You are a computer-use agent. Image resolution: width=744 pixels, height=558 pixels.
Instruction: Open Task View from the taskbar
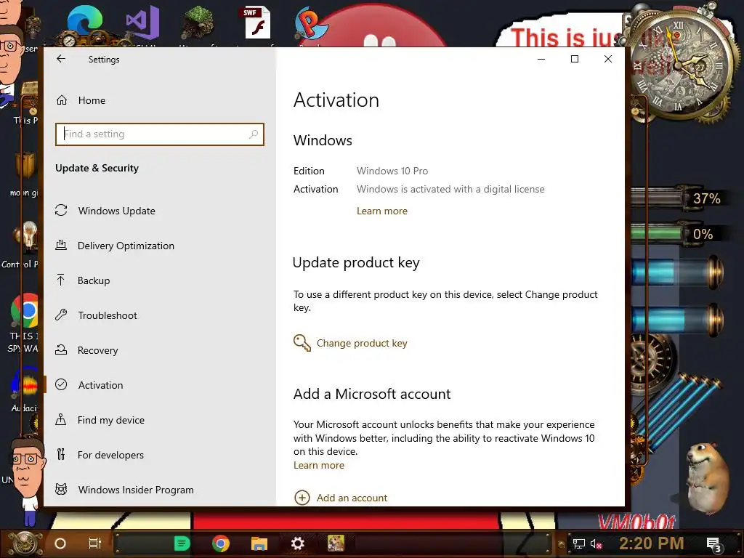pos(95,543)
